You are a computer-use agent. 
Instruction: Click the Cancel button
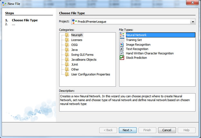(167, 130)
